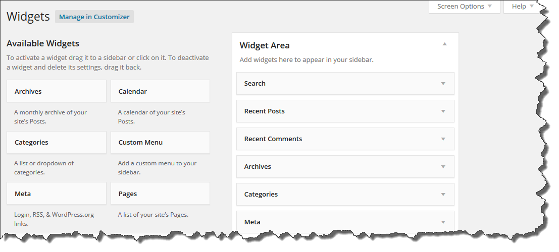
Task: Open the sidebar Categories widget dropdown arrow
Action: [x=443, y=195]
